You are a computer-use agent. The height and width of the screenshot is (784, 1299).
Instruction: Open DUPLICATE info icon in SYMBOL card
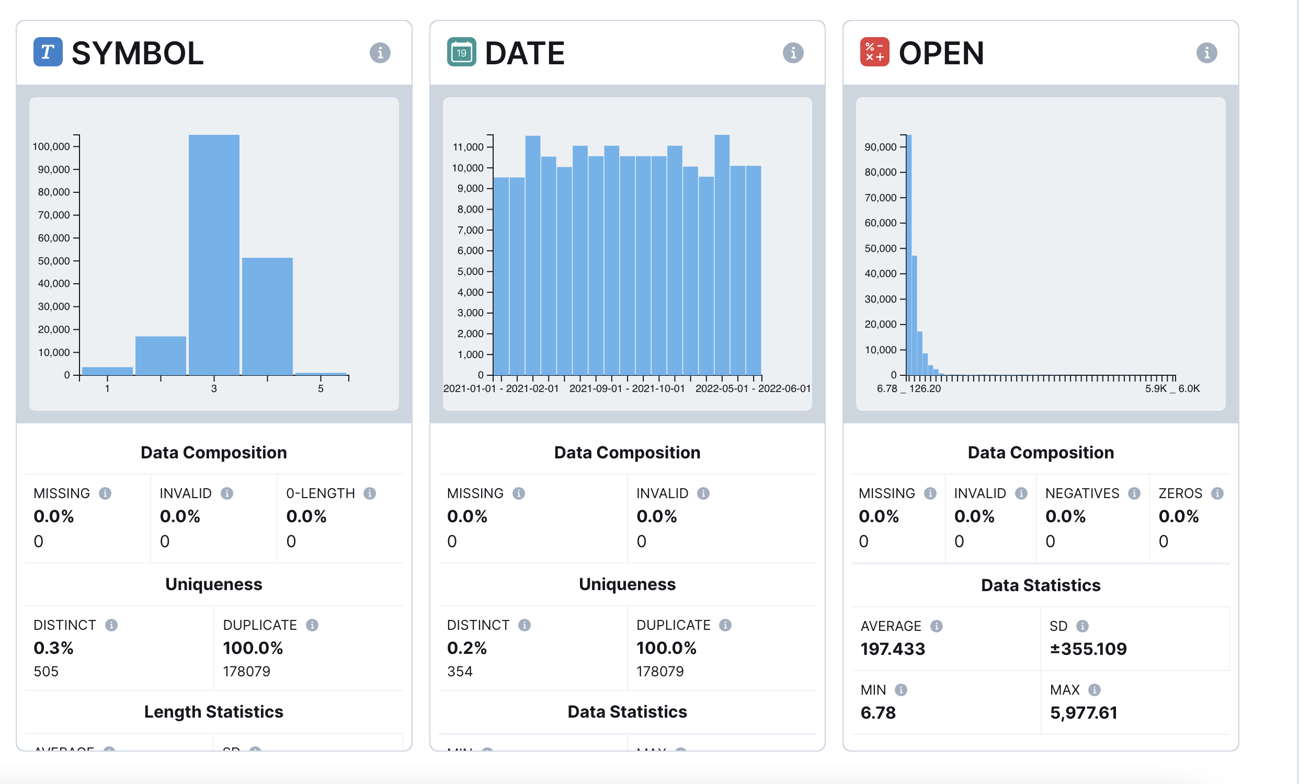tap(312, 625)
